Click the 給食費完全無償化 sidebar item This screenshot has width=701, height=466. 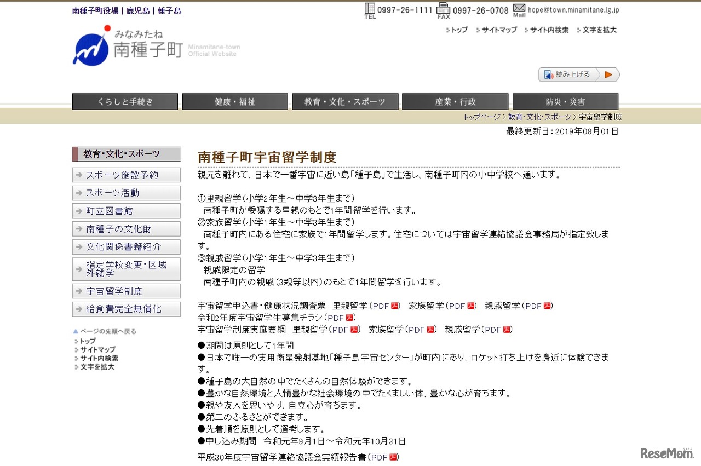tap(126, 309)
